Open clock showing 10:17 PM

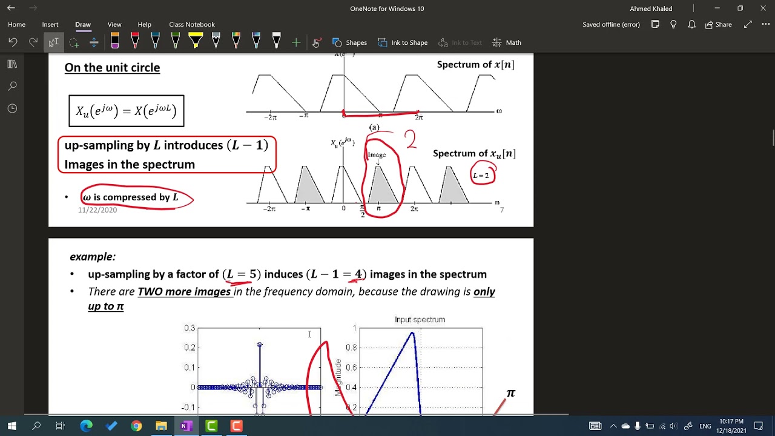pyautogui.click(x=731, y=426)
